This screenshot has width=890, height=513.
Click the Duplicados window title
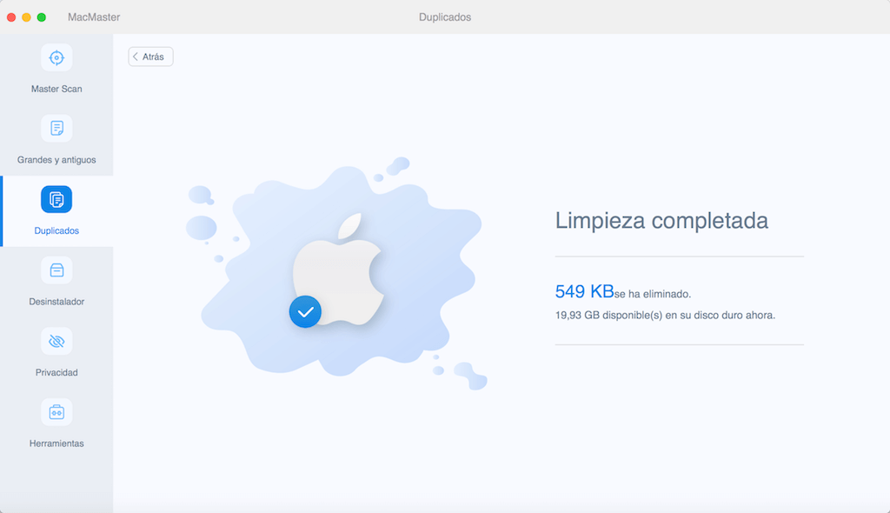tap(445, 17)
